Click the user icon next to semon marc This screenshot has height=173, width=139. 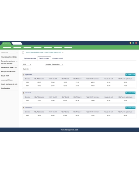click(24, 108)
